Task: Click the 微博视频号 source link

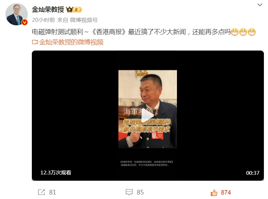Action: point(84,20)
